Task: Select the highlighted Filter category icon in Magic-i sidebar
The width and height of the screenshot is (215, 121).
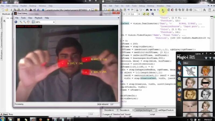Action: [179, 79]
